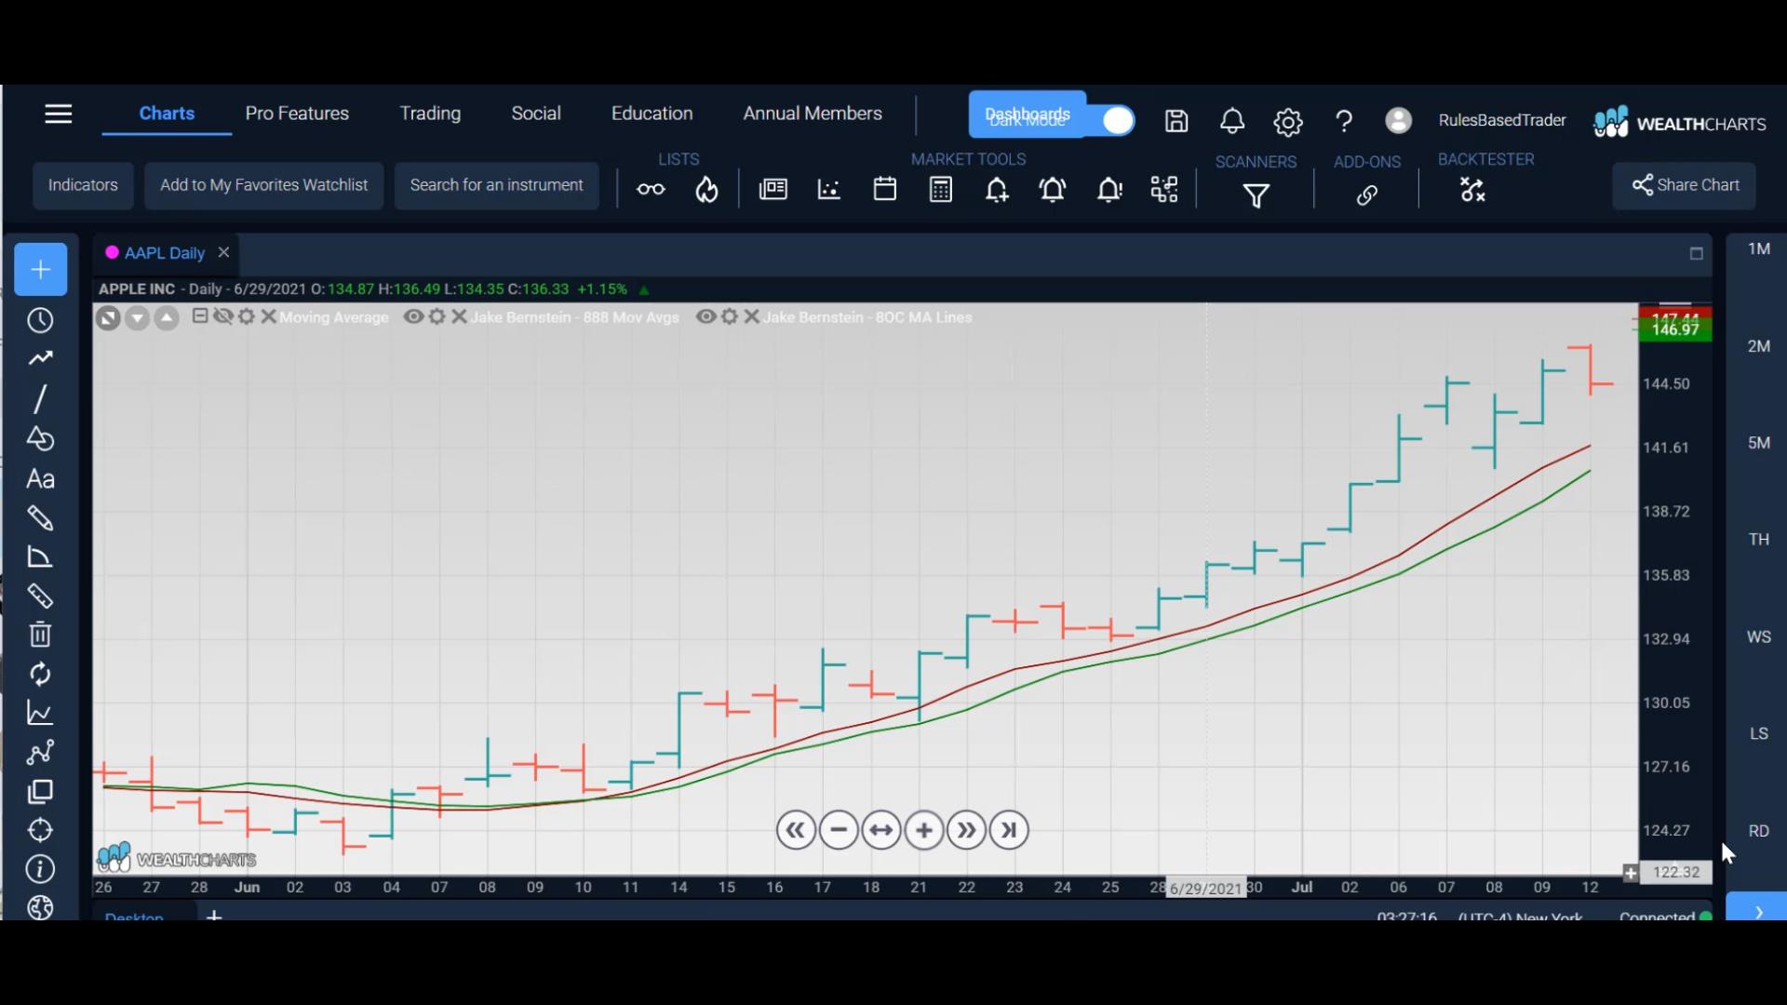This screenshot has width=1787, height=1005.
Task: Select the AAPL Daily chart tab
Action: pos(165,253)
